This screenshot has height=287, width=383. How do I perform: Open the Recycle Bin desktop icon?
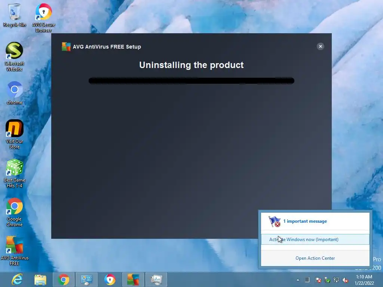click(15, 15)
